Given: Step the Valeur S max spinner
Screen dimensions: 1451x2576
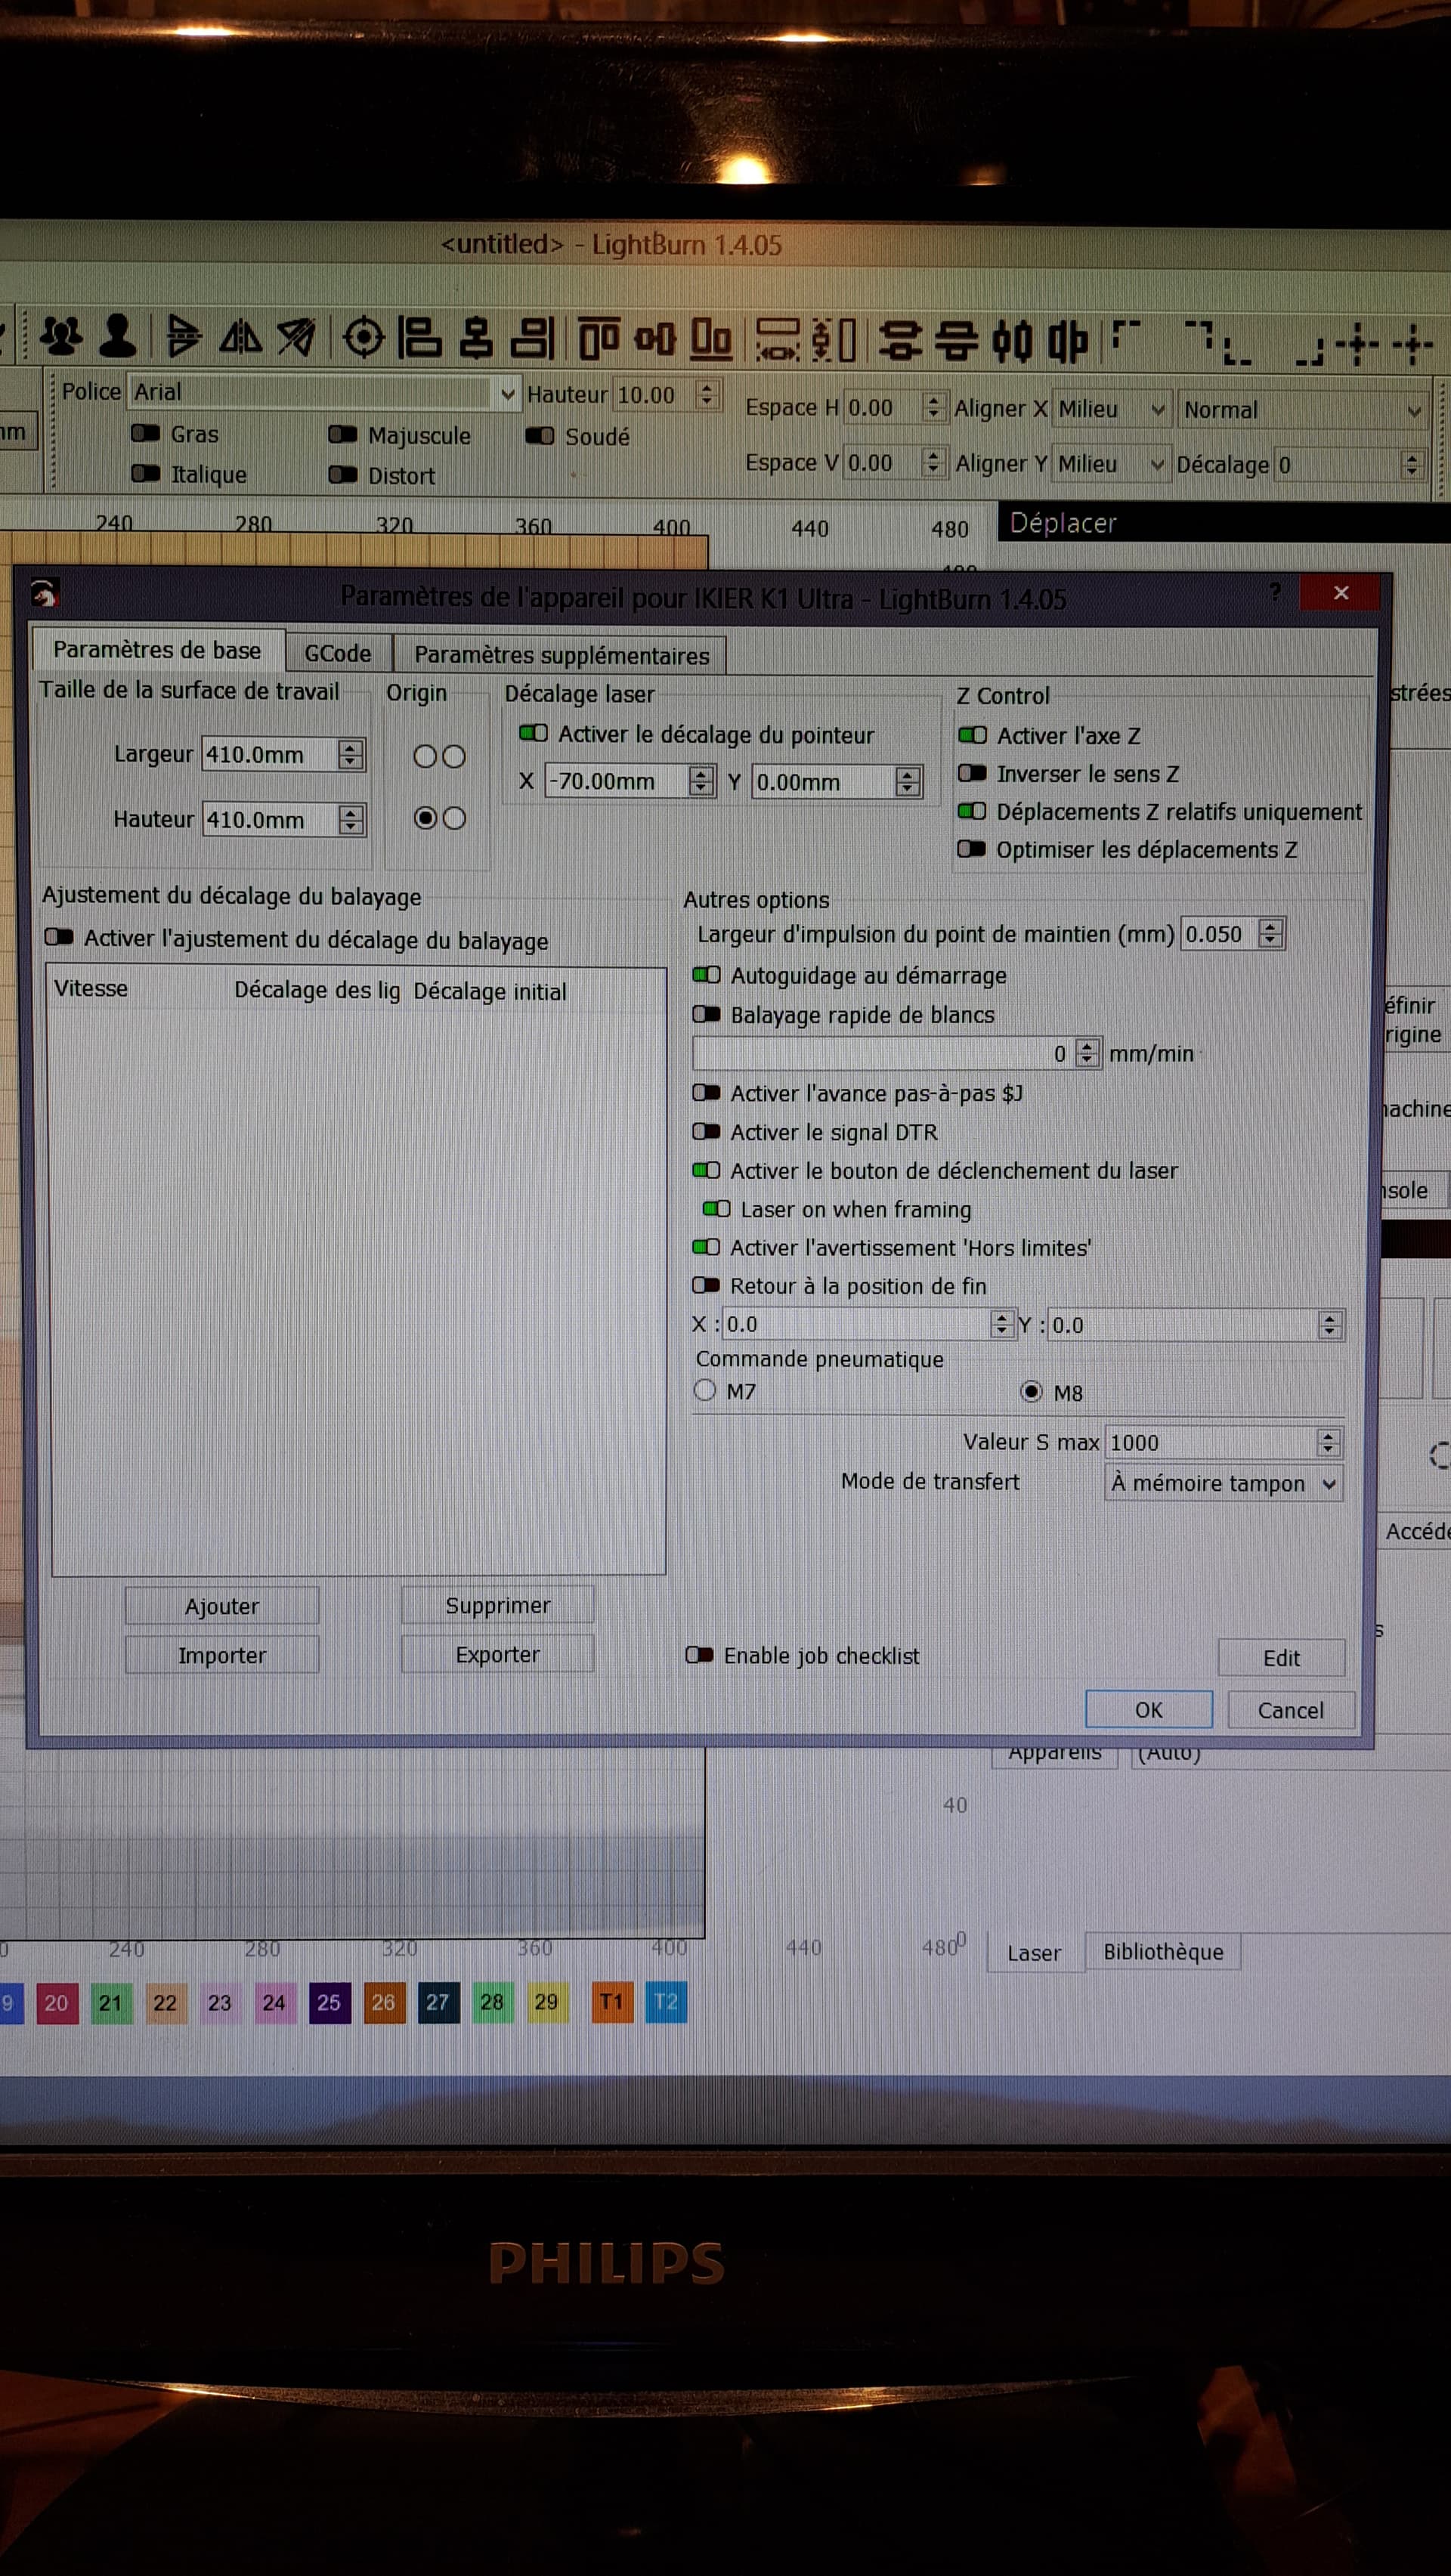Looking at the screenshot, I should point(1328,1442).
